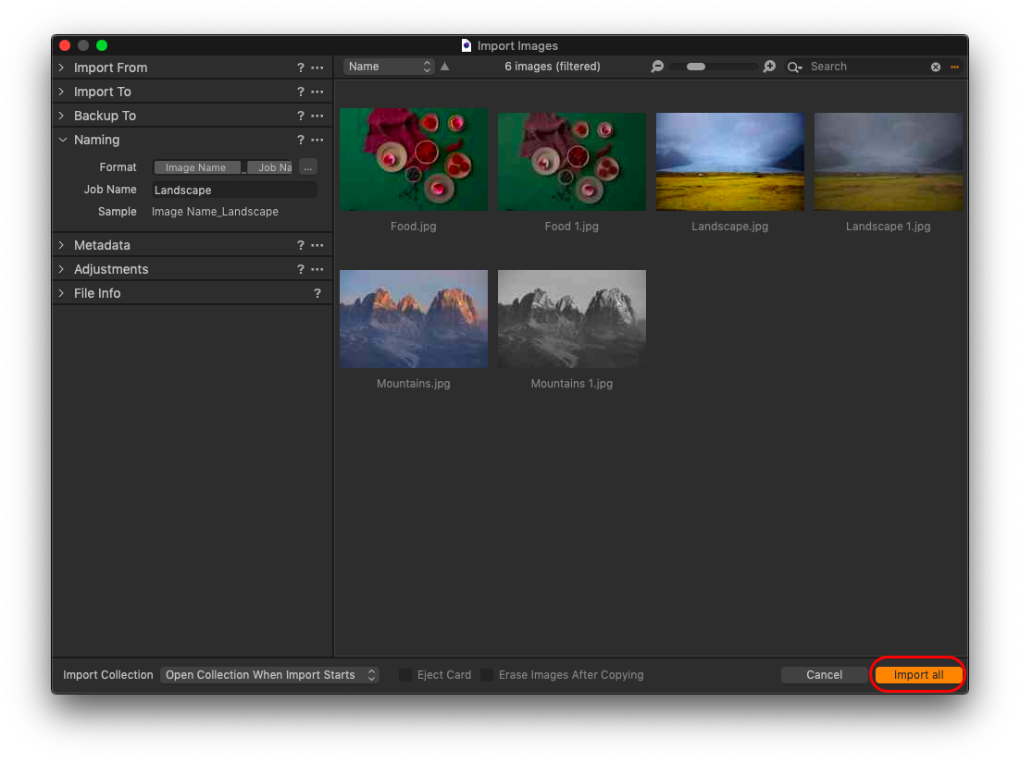Click the "Mountains 1.jpg" file name label

(x=572, y=384)
